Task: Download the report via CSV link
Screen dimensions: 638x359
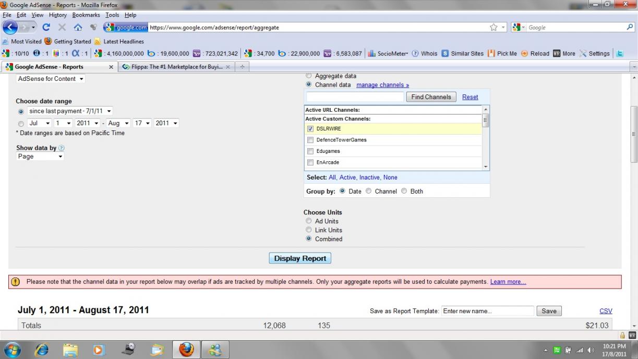Action: [606, 311]
